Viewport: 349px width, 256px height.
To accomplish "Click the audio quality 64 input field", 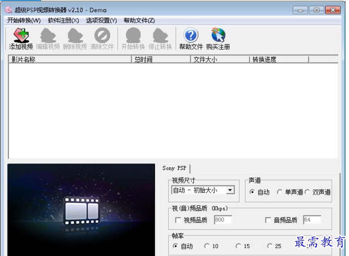I will tap(312, 220).
